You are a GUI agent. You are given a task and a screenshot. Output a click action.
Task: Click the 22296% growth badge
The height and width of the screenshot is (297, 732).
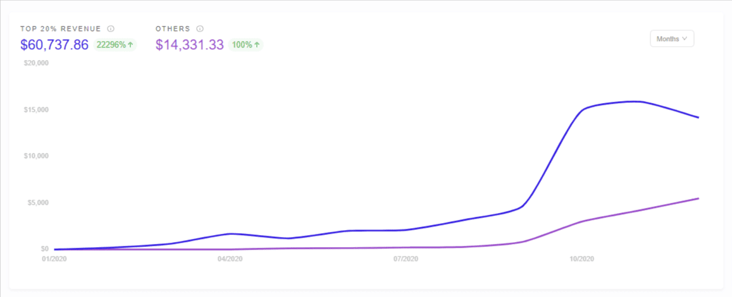tap(115, 45)
